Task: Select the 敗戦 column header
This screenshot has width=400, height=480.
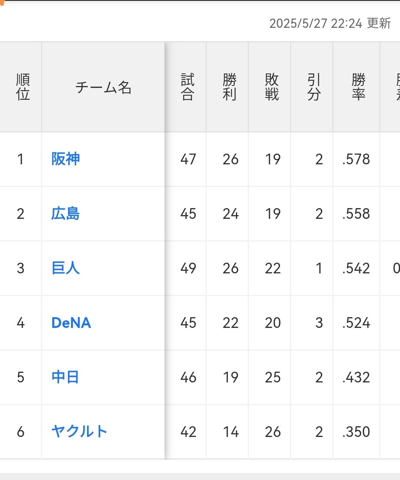Action: point(272,87)
